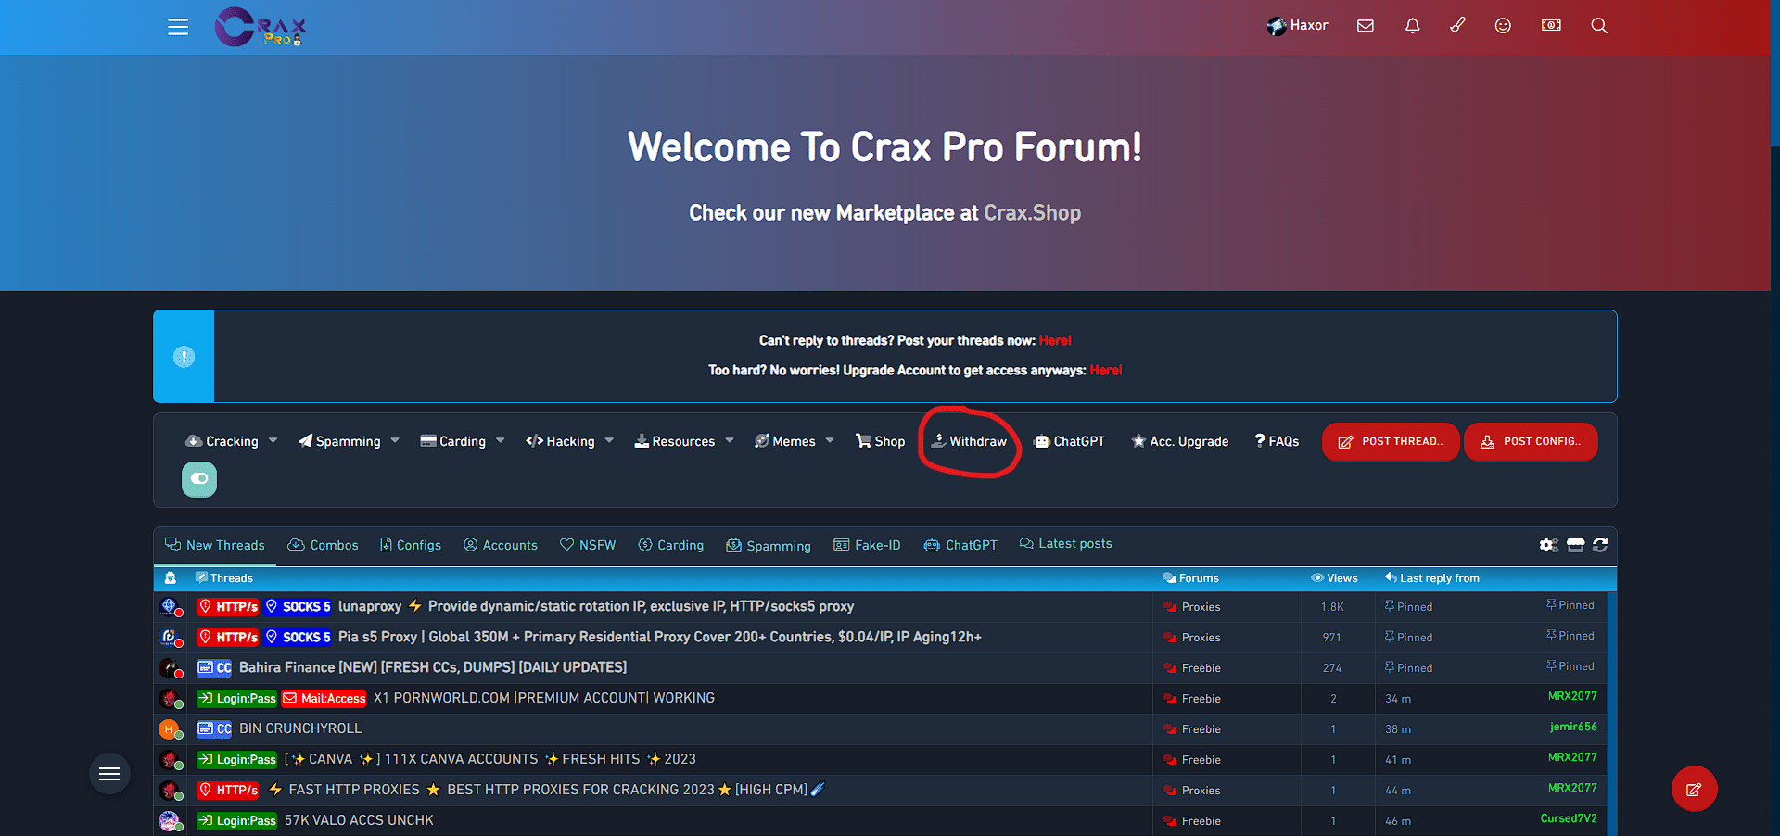Viewport: 1780px width, 836px height.
Task: Click the storefront icon above the thread list
Action: pos(1576,545)
